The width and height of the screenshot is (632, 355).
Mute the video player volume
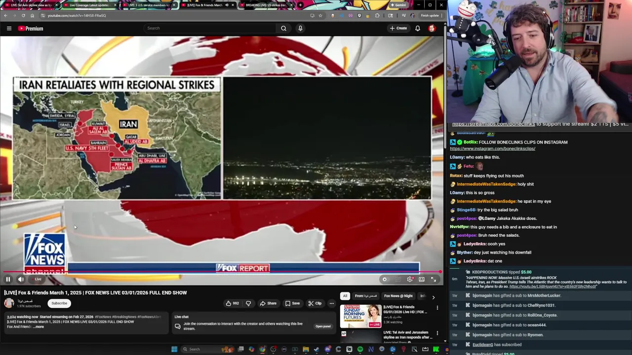(x=21, y=279)
